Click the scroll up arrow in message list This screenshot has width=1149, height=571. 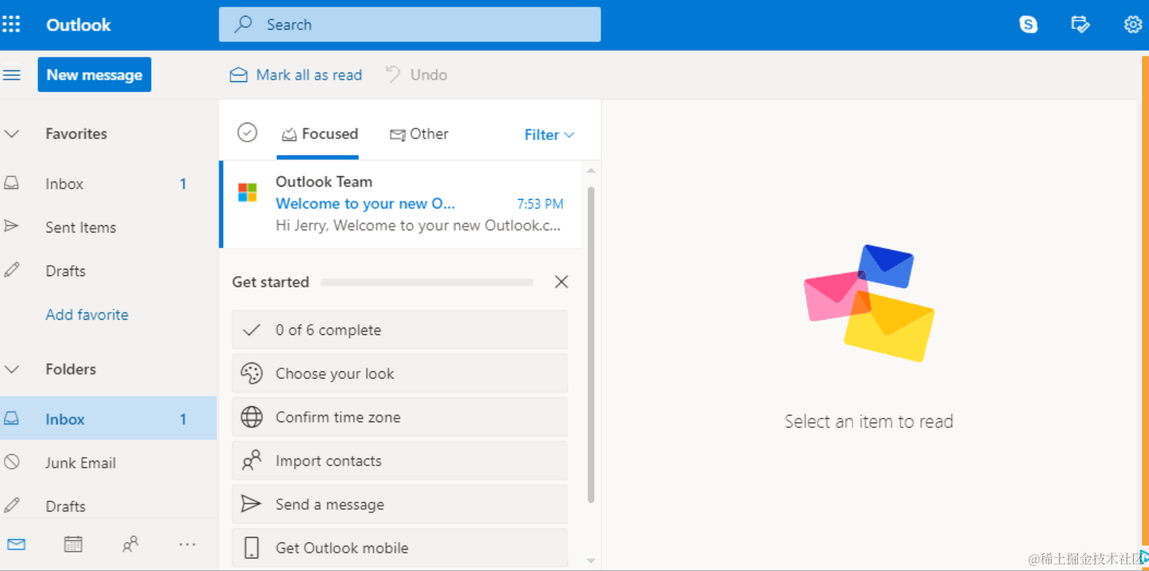click(x=590, y=171)
